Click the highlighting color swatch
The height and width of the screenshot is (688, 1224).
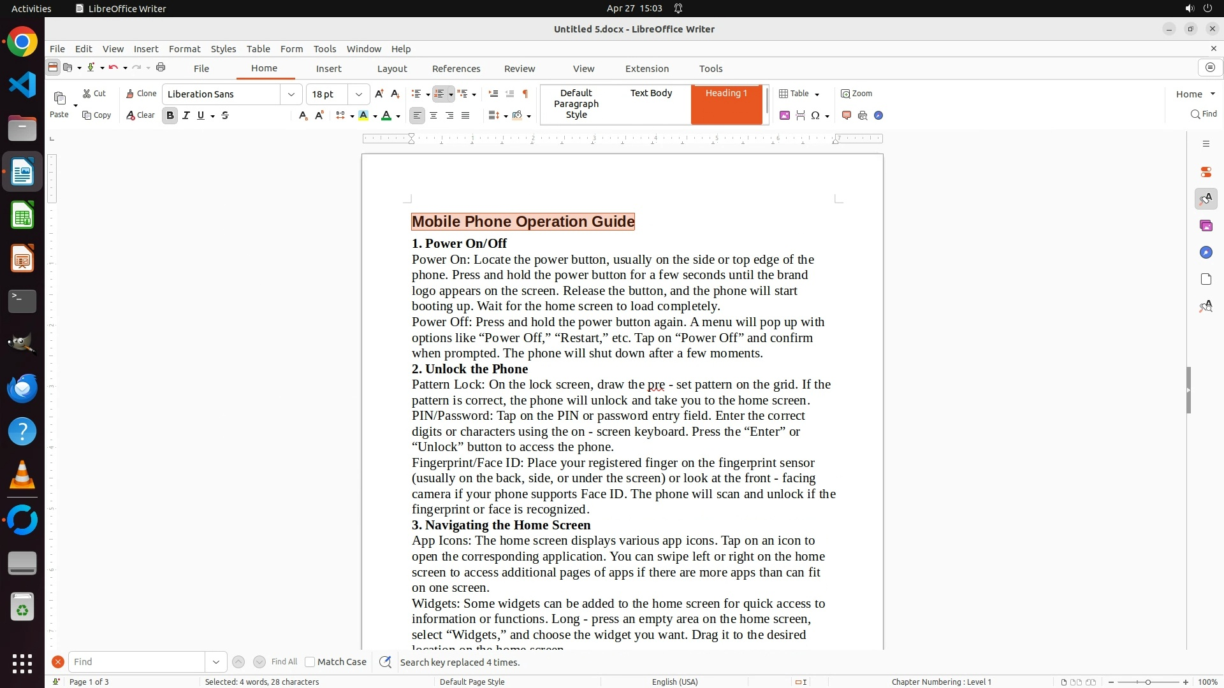click(x=363, y=115)
